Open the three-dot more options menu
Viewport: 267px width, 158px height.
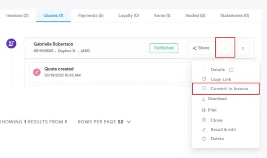225,48
